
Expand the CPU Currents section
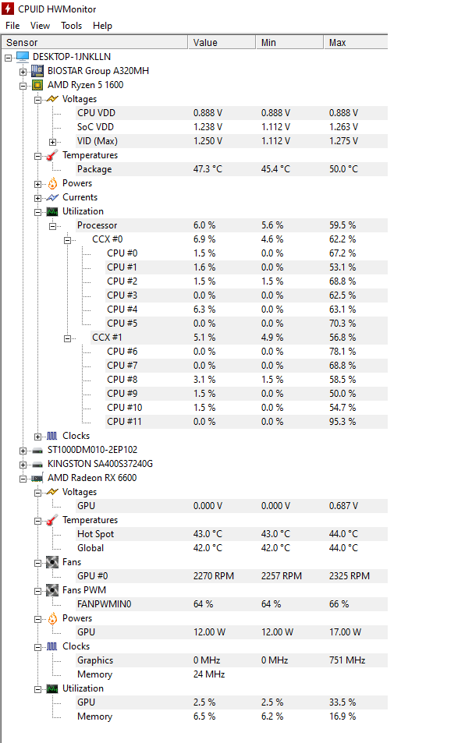pyautogui.click(x=37, y=198)
